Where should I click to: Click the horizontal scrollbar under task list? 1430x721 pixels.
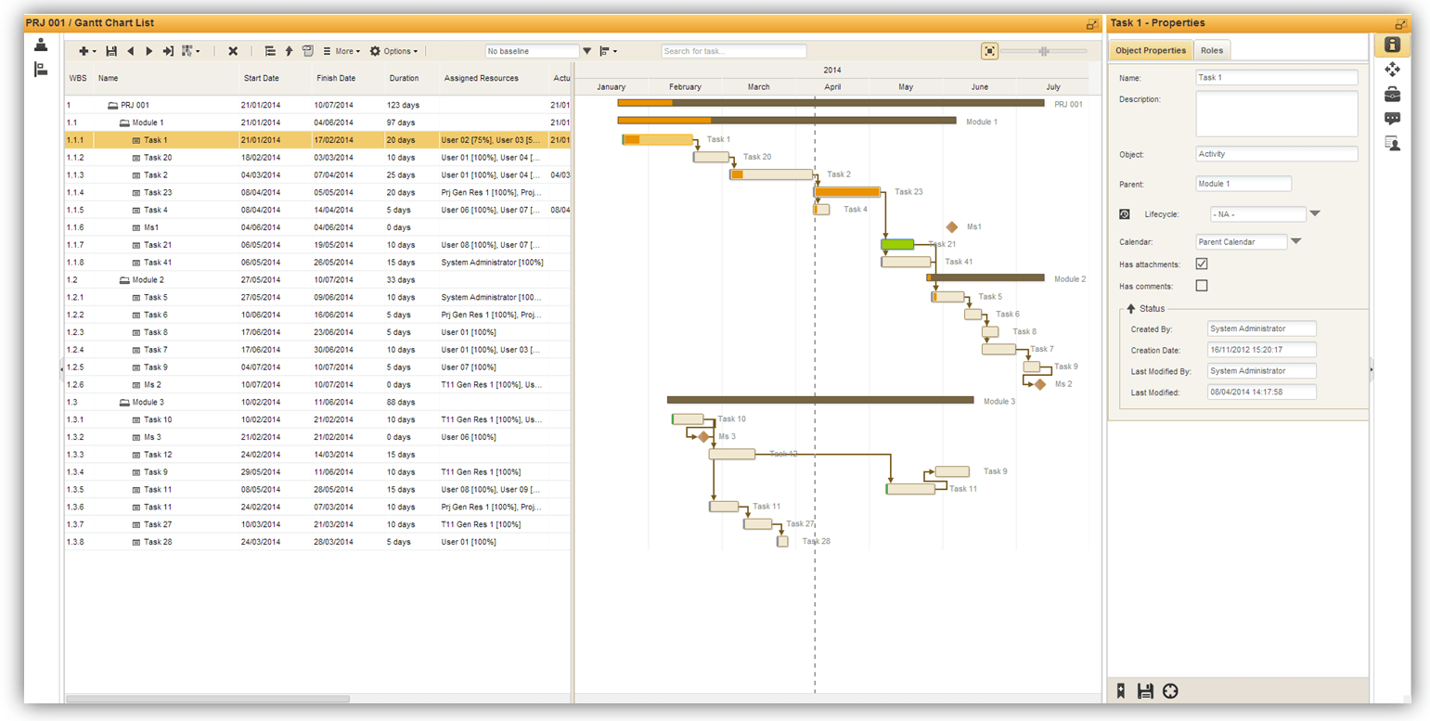pyautogui.click(x=208, y=699)
